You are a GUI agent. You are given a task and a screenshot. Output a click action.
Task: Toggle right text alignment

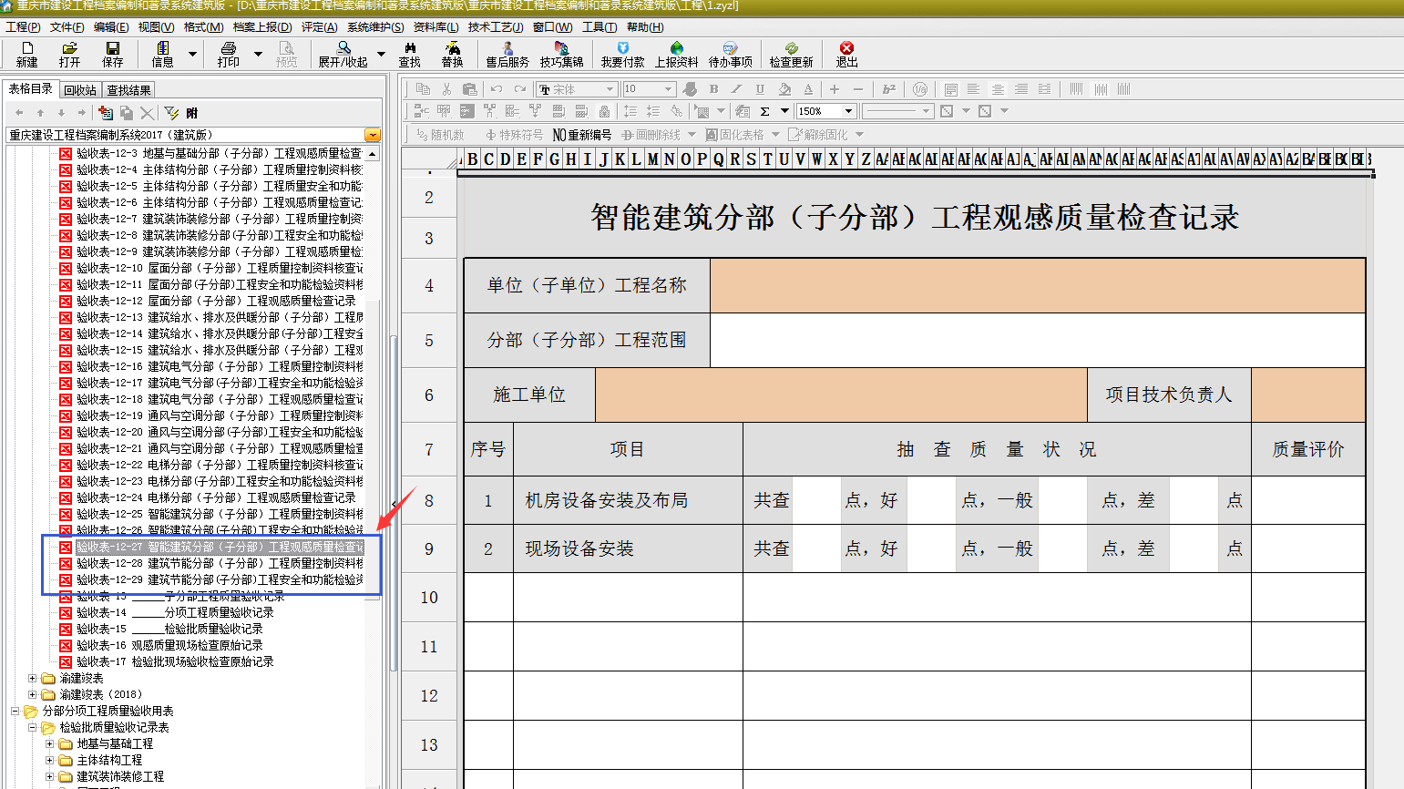click(1021, 89)
